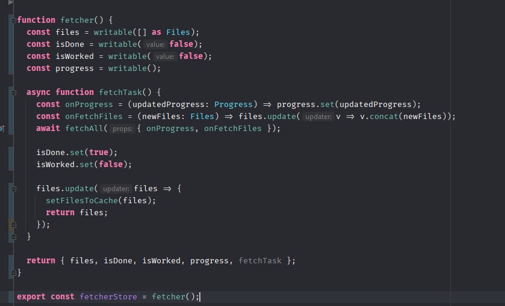Viewport: 505px width, 306px height.
Task: Click the 'await' keyword
Action: pos(48,129)
